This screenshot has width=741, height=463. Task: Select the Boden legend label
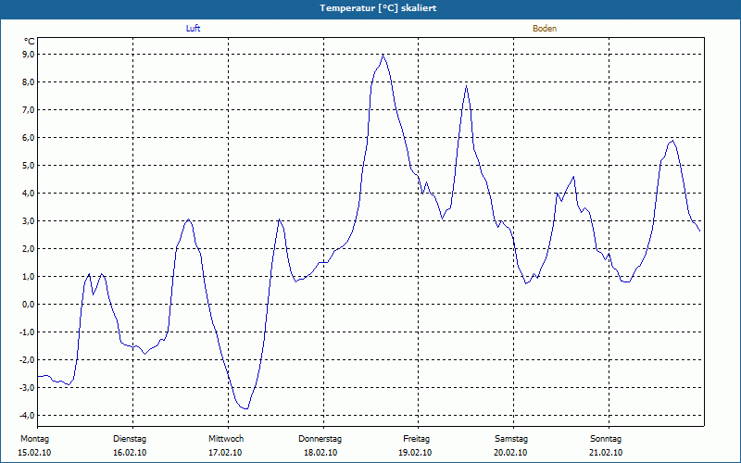point(545,29)
